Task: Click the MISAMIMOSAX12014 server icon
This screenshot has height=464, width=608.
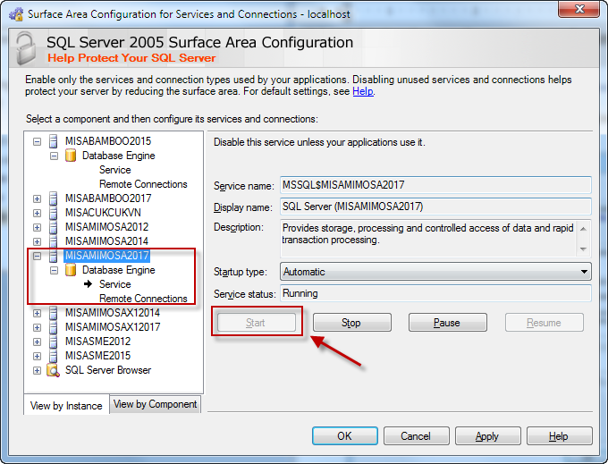Action: (54, 313)
